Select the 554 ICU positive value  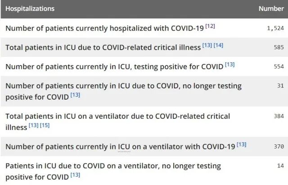pos(279,67)
